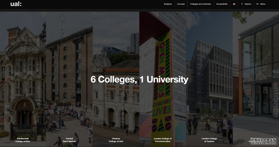Select the London College of Fashion building photo
This screenshot has width=279, height=147.
click(x=210, y=79)
